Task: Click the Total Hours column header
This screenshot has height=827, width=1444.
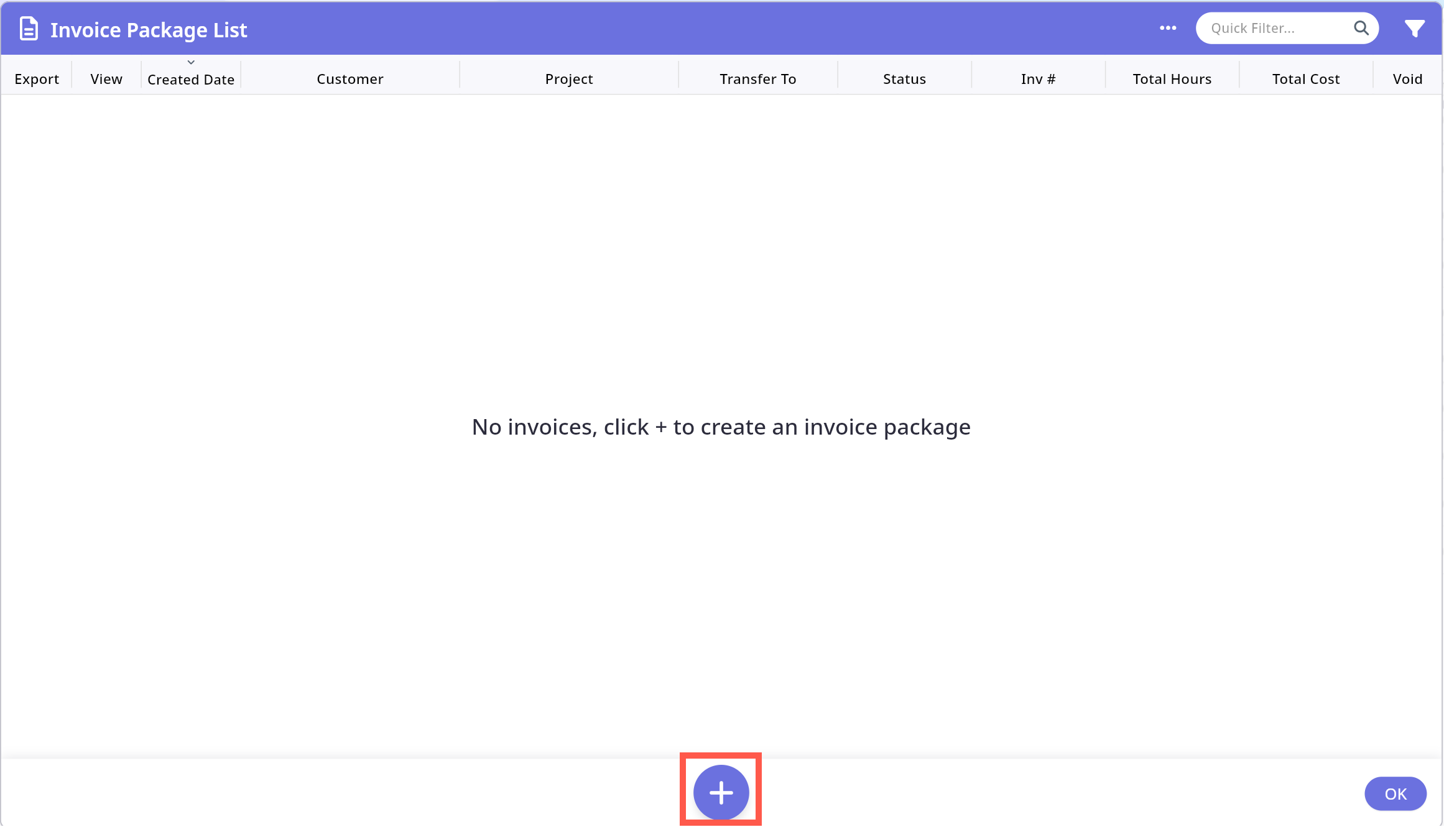Action: pos(1172,79)
